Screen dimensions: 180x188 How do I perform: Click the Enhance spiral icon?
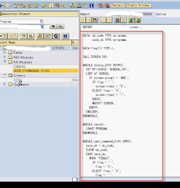36,6
